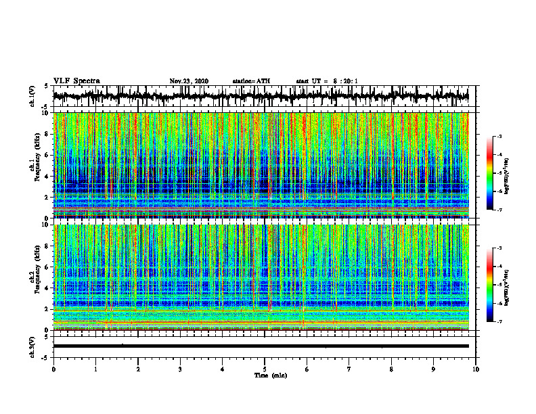Click the ch.1 spectrogram plot
The height and width of the screenshot is (414, 536).
(265, 165)
